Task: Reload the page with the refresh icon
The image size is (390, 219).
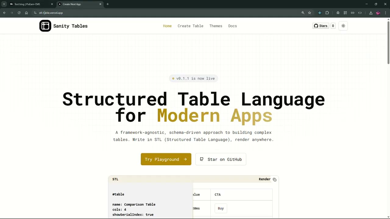Action: (x=19, y=13)
